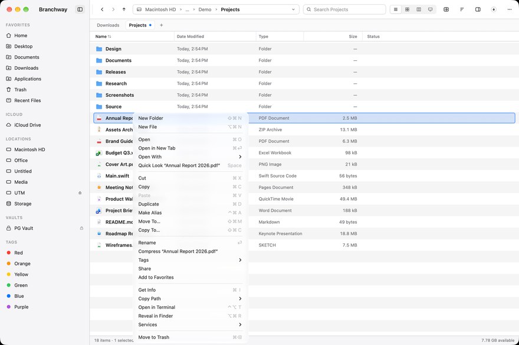519x345 pixels.
Task: Select the Screenshots folder icon
Action: pyautogui.click(x=99, y=95)
